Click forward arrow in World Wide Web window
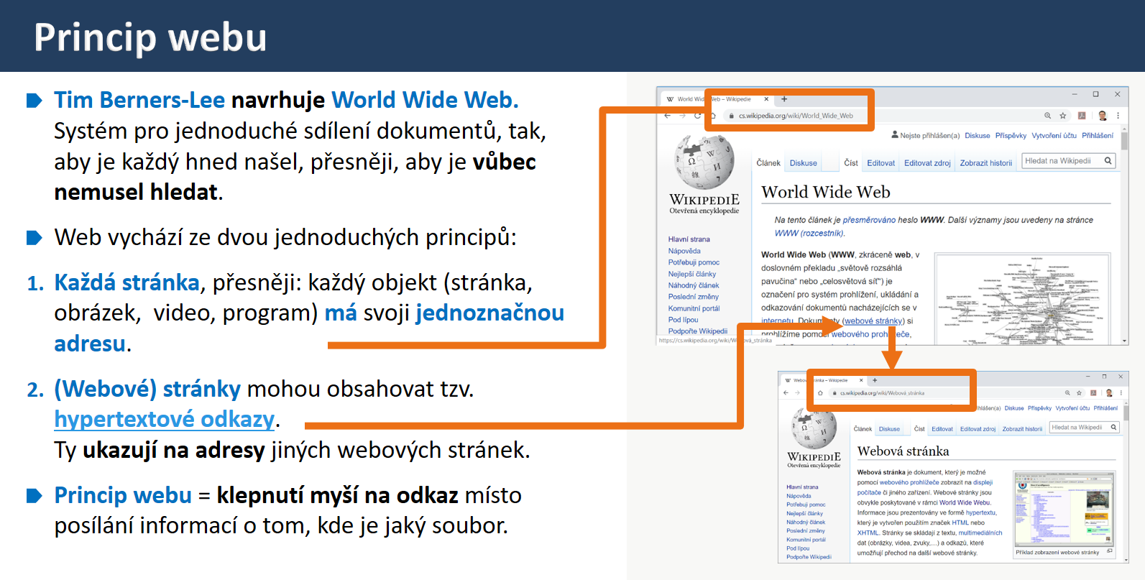 coord(682,116)
